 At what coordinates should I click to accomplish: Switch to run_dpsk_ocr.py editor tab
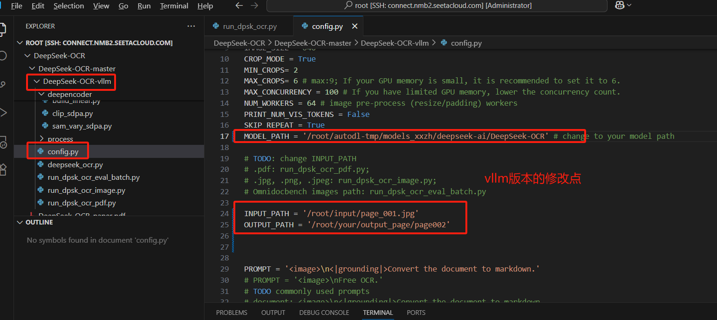(249, 27)
